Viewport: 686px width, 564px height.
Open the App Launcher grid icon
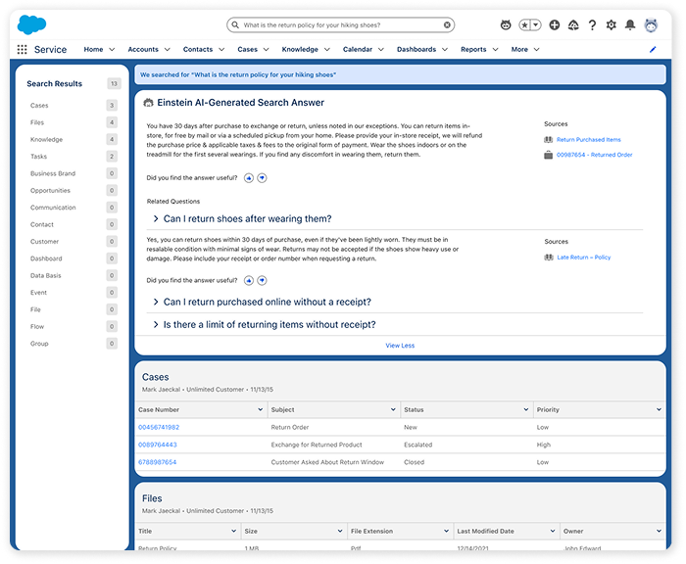click(x=23, y=49)
